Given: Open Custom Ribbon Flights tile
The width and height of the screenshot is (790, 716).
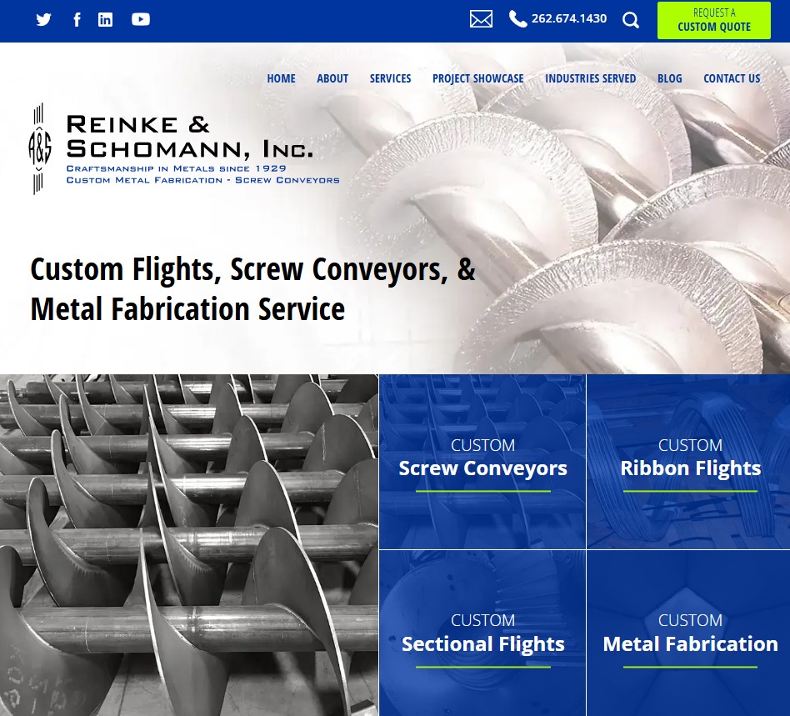Looking at the screenshot, I should [688, 462].
